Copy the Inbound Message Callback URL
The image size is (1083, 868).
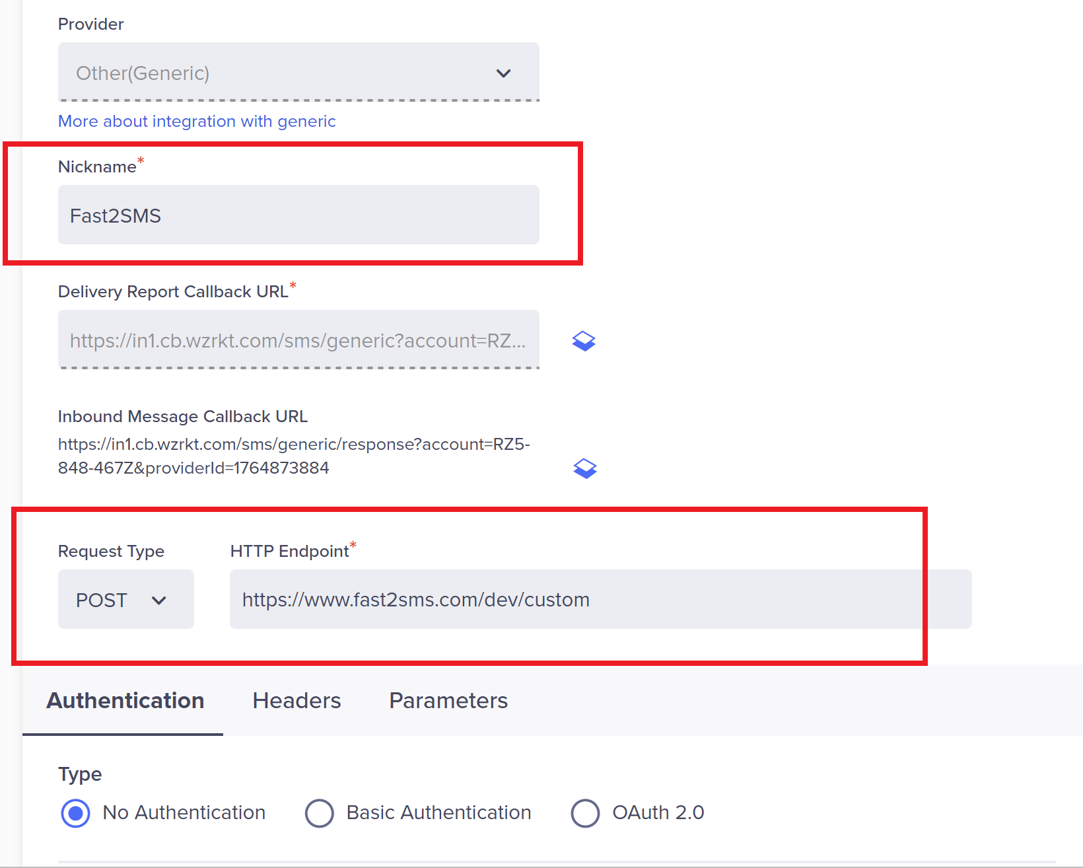[x=585, y=468]
